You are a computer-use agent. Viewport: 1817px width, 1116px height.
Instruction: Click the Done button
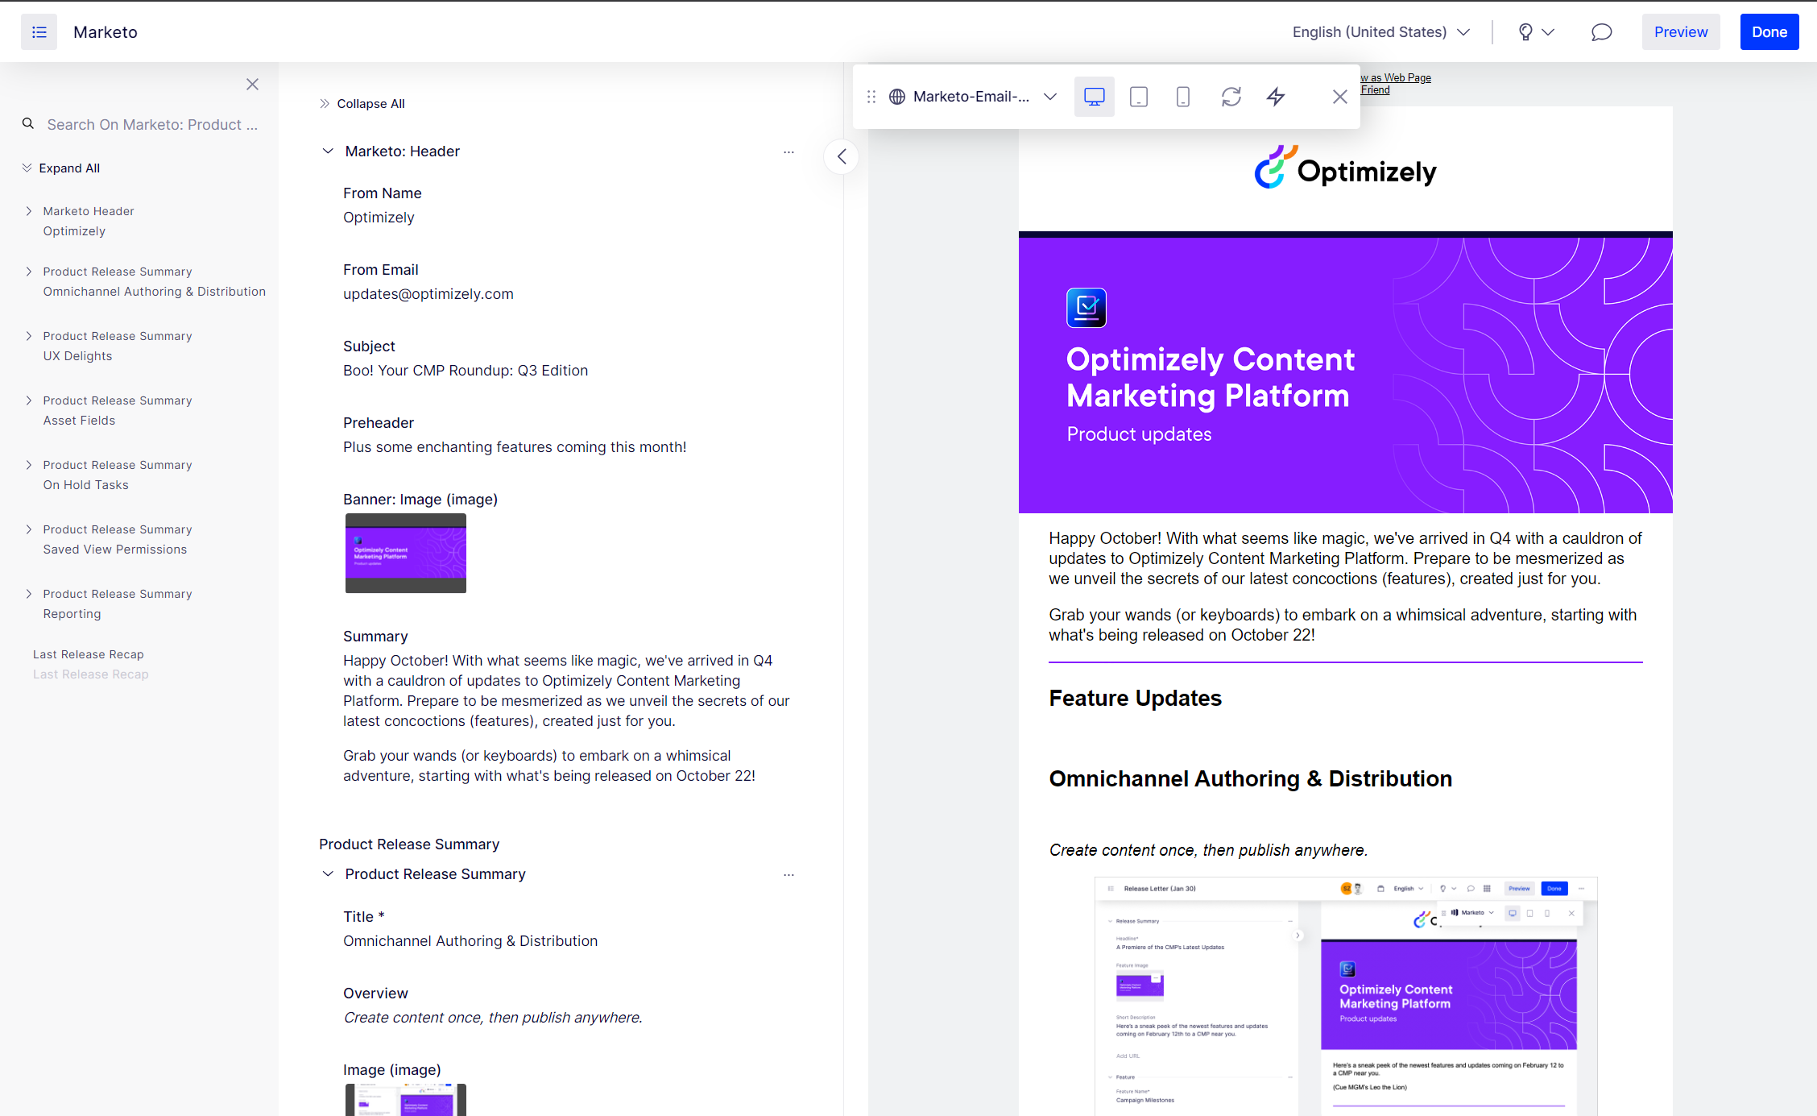1769,31
